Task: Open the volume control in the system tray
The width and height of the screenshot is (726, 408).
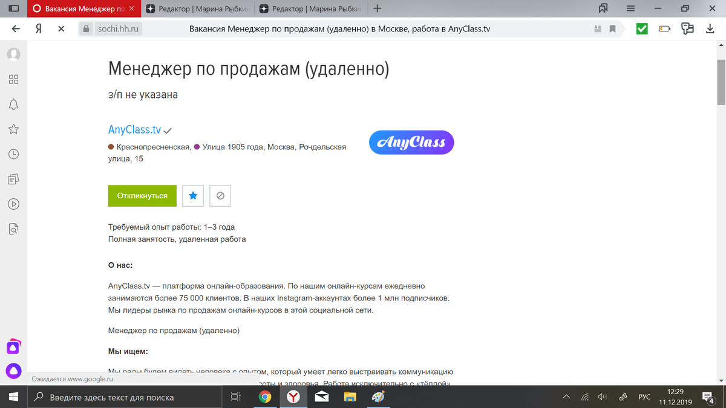Action: [602, 397]
